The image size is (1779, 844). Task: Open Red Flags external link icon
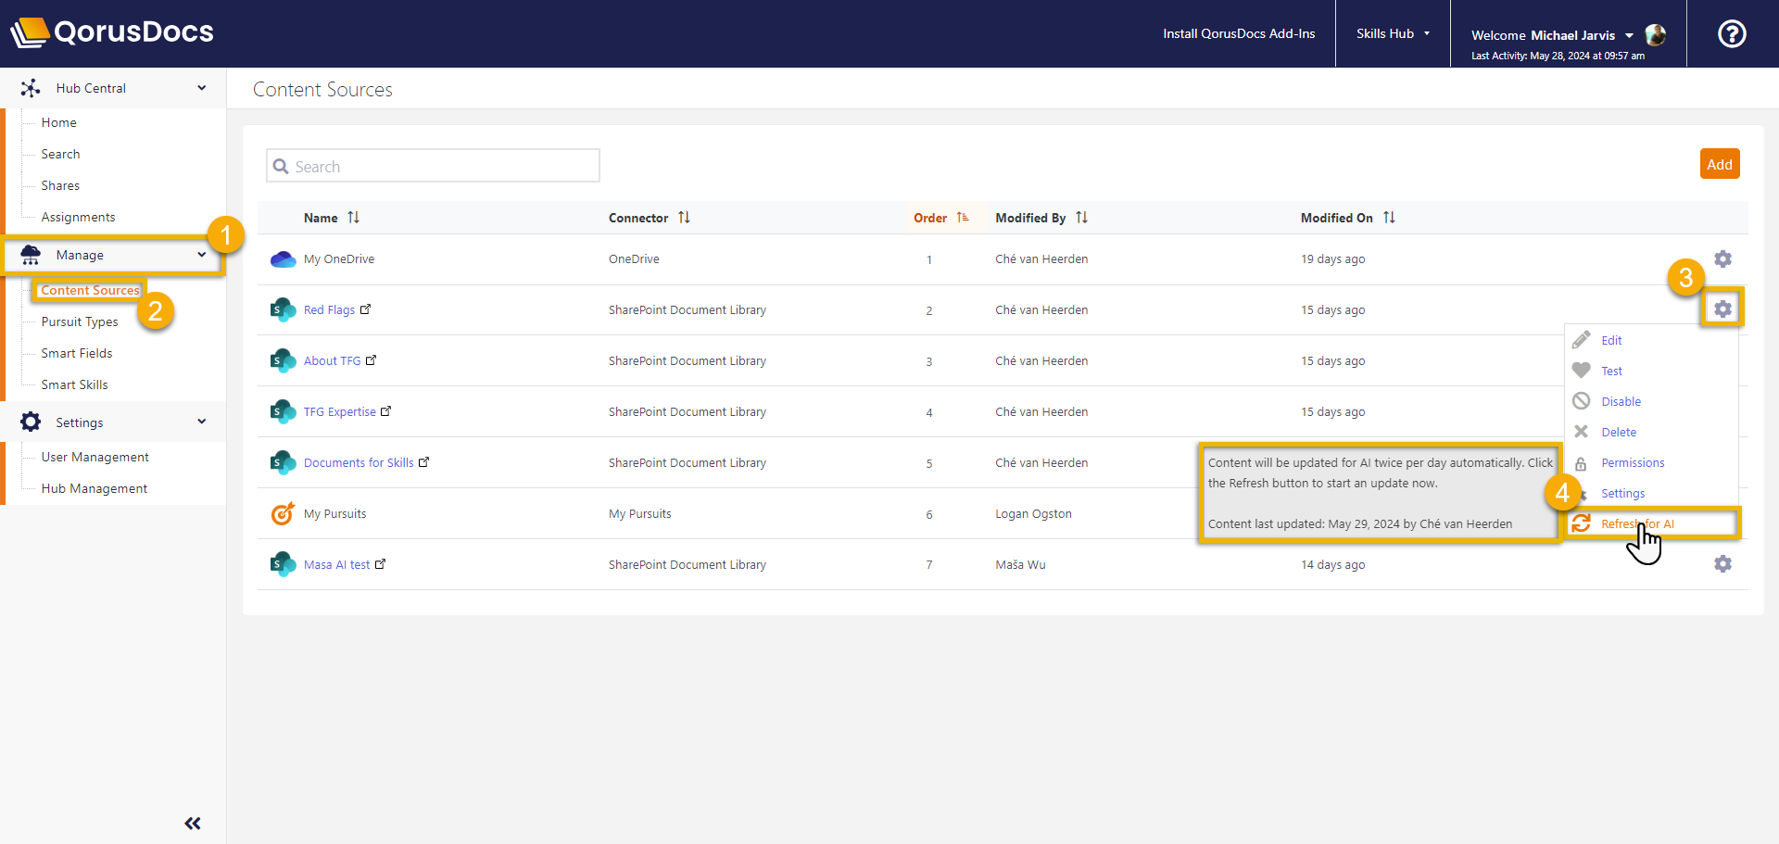[x=365, y=309]
